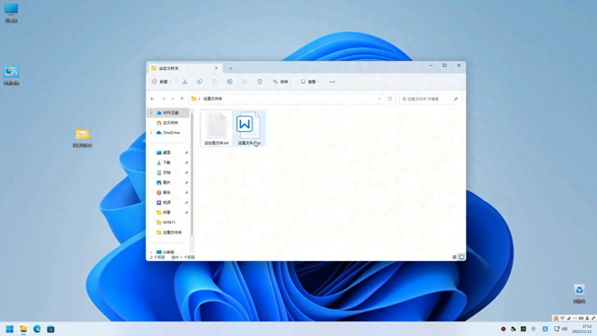The width and height of the screenshot is (597, 336).
Task: Select WPS云盘 in the navigation pane
Action: point(170,112)
